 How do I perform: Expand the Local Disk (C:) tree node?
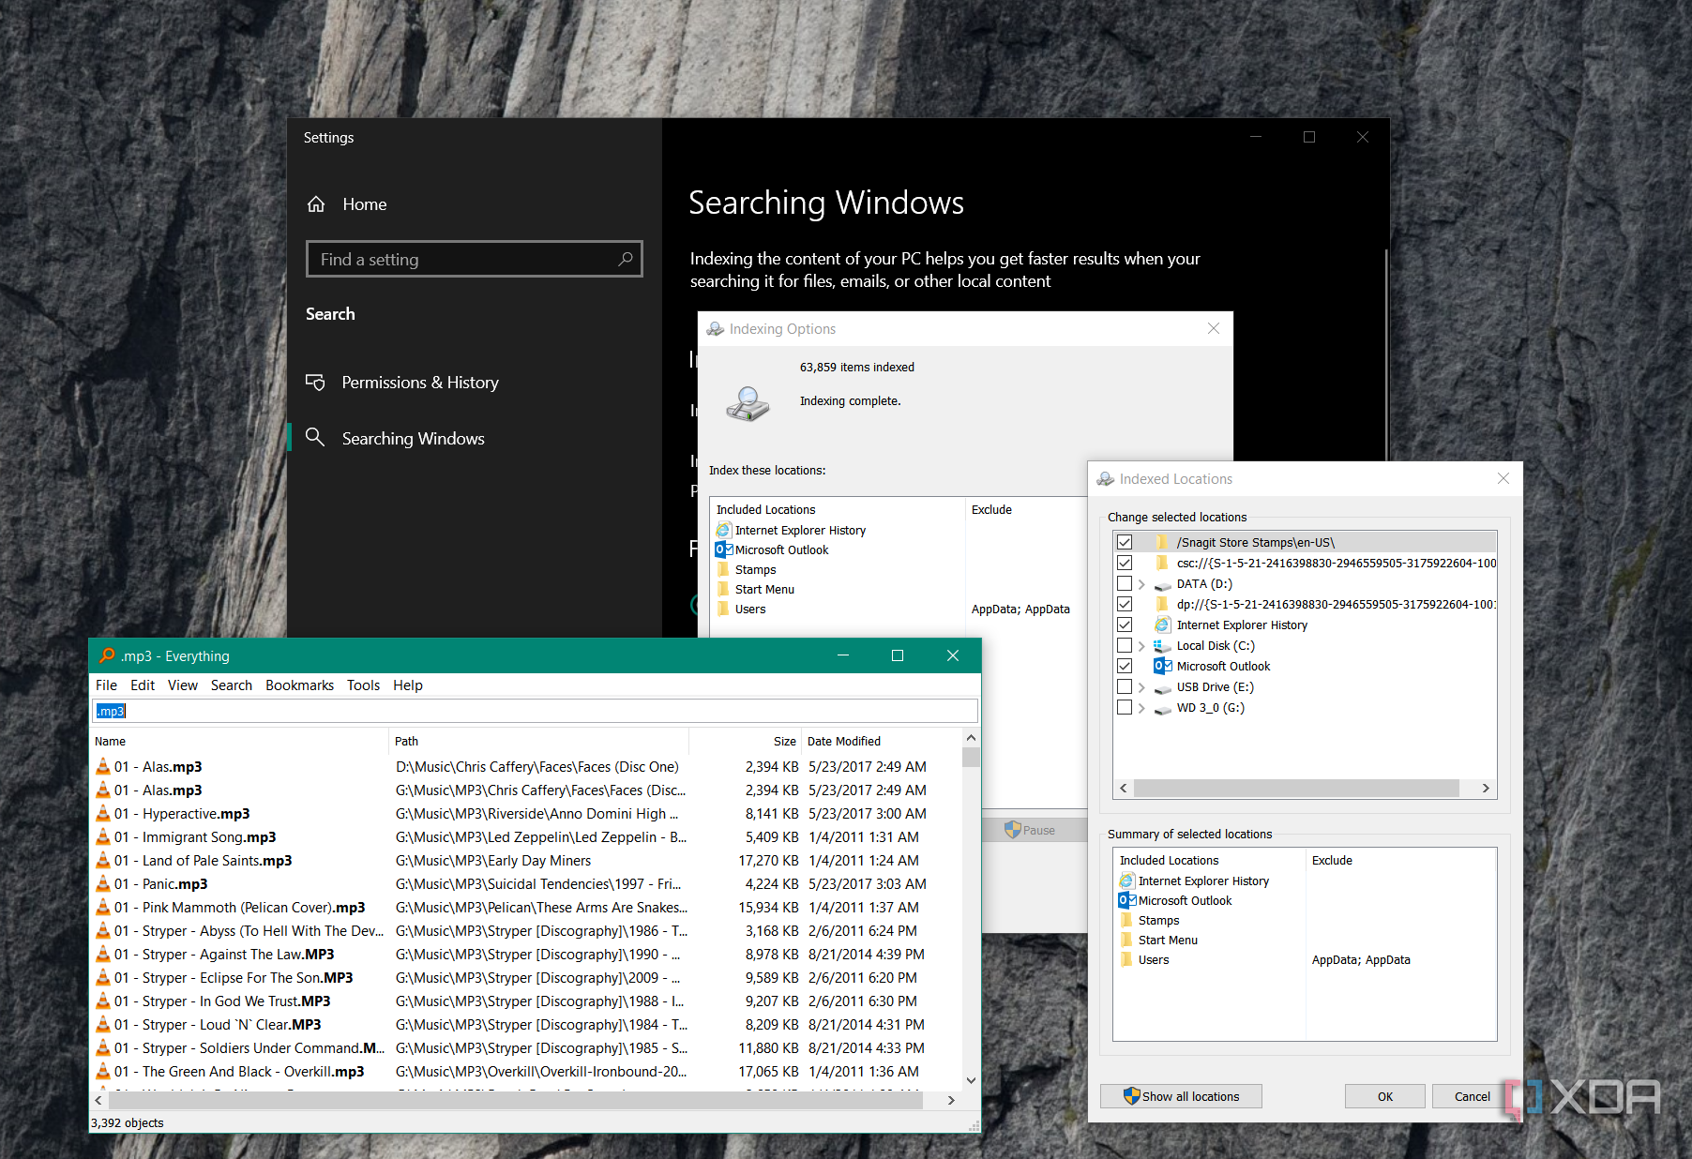tap(1141, 646)
